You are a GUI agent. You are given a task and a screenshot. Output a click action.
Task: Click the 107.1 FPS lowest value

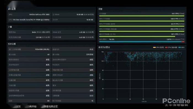pyautogui.click(x=175, y=34)
